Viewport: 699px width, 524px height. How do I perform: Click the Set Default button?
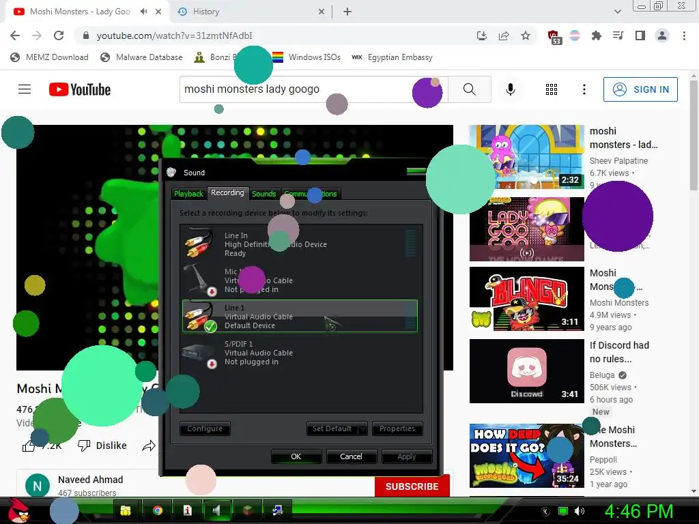click(332, 428)
